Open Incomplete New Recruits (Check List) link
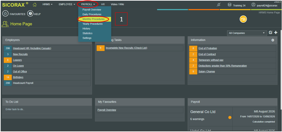Image resolution: width=282 pixels, height=132 pixels. click(x=126, y=48)
